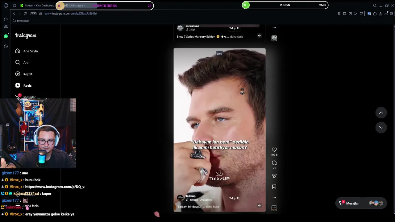395x222 pixels.
Task: Open the GX Corner gamepad icon
Action: [x=15, y=6]
